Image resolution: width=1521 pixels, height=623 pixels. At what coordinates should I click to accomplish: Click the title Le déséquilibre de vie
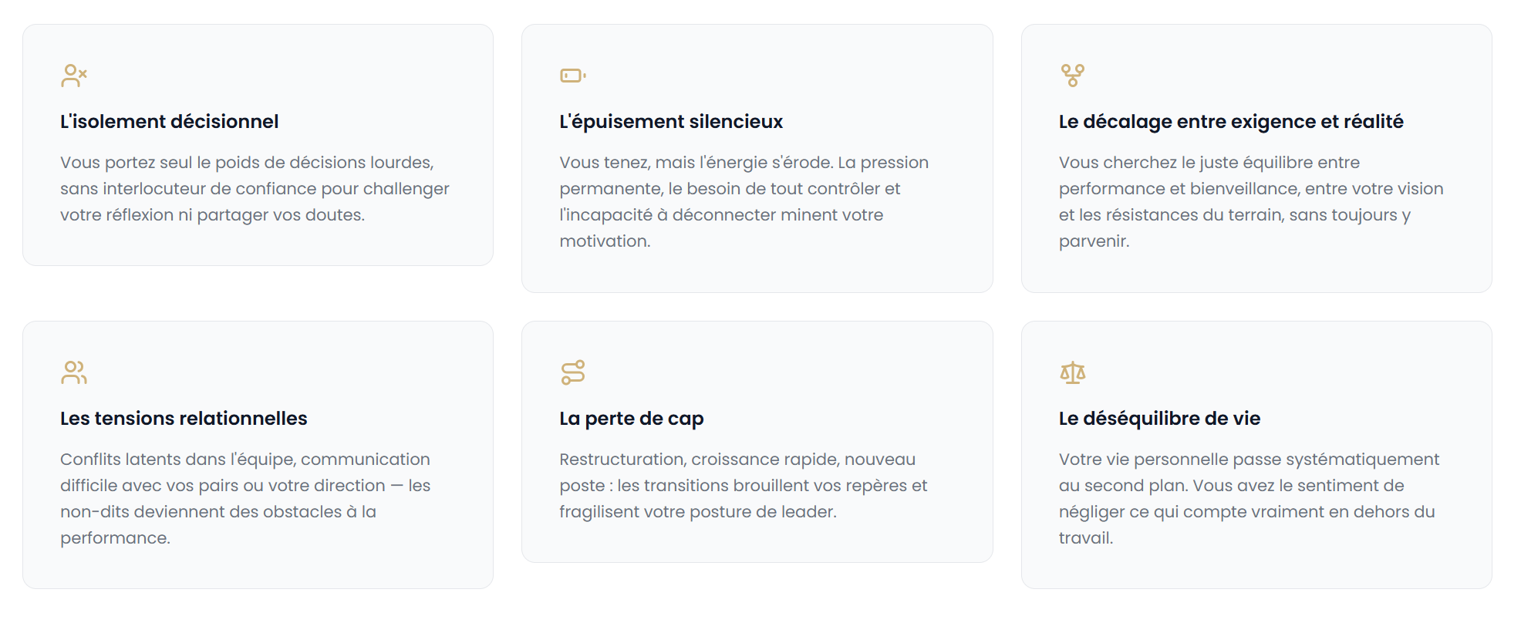click(1158, 419)
